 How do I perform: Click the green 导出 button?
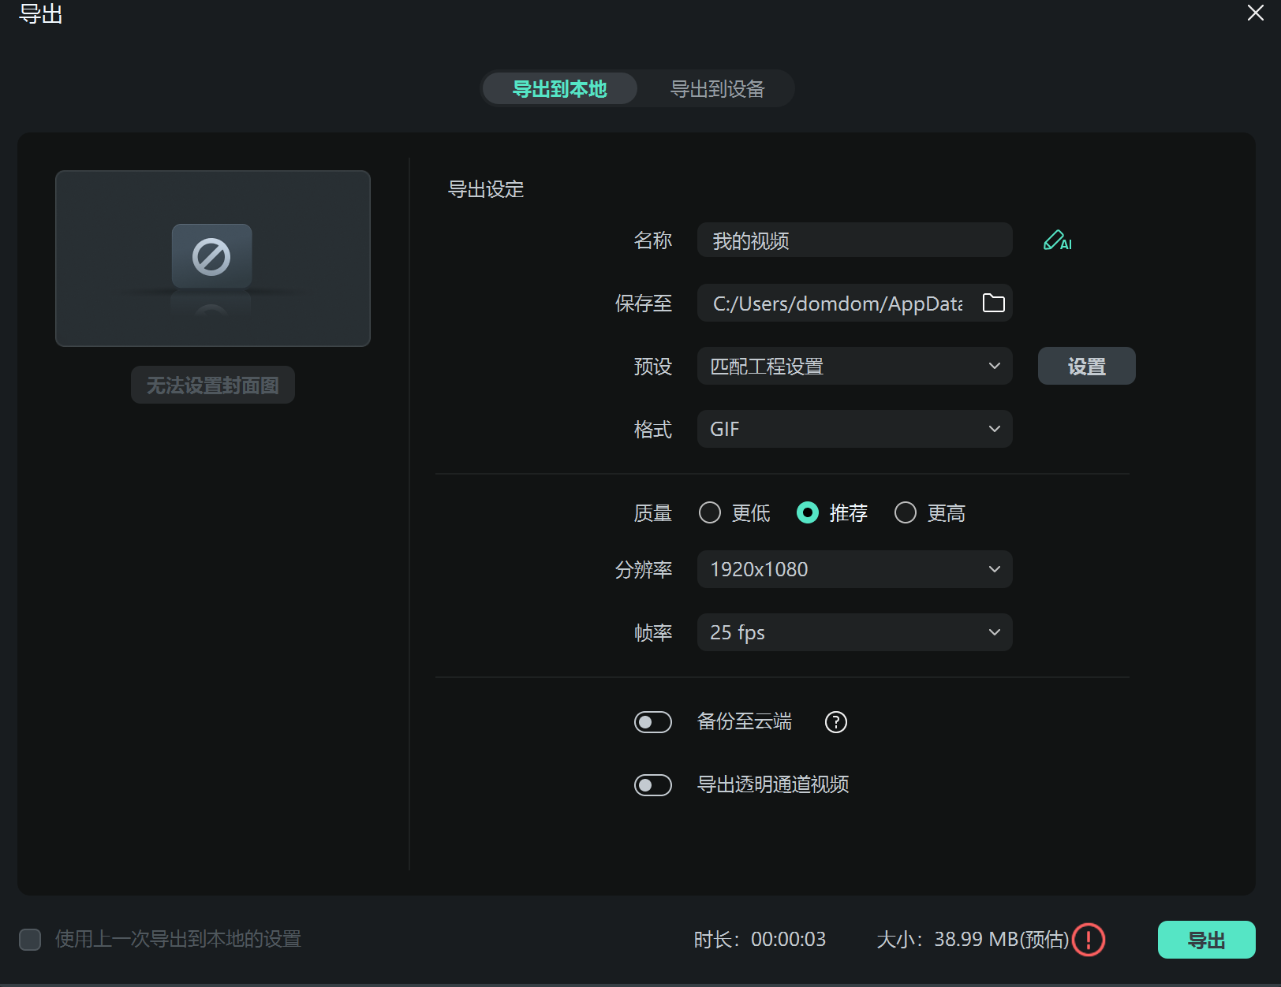1206,940
